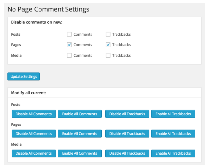Image resolution: width=208 pixels, height=165 pixels.
Task: Enable All Trackbacks for Posts
Action: tap(173, 114)
